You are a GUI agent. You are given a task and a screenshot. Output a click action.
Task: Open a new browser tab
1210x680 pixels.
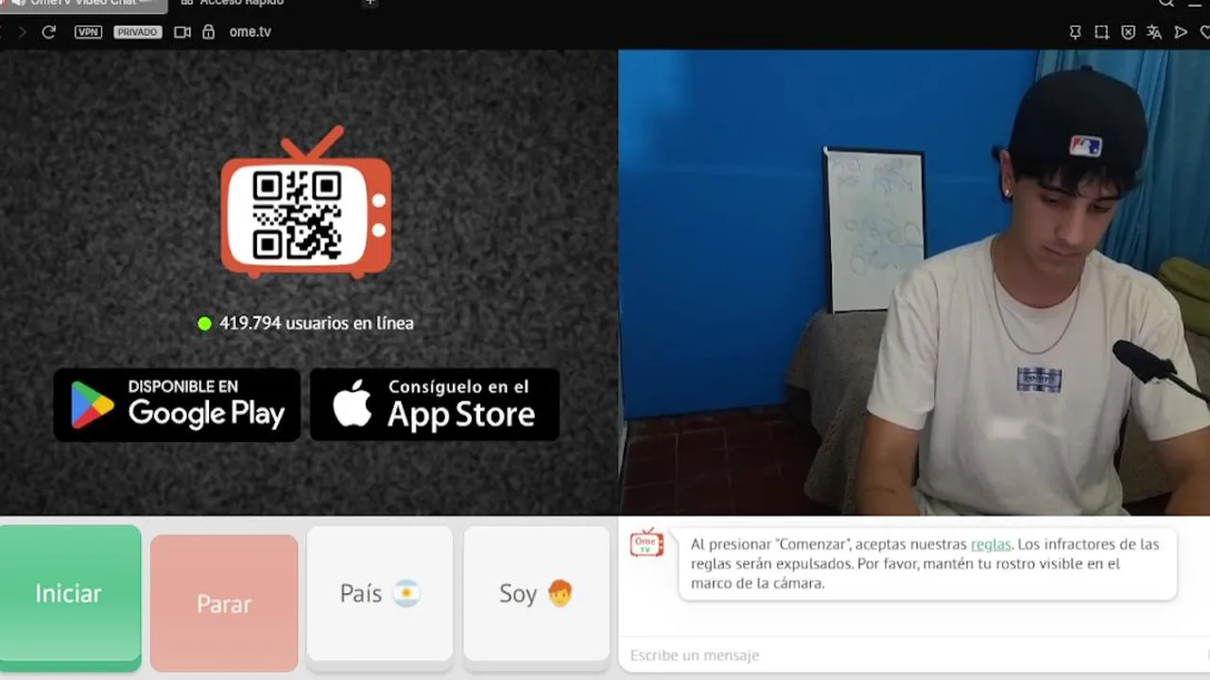371,4
